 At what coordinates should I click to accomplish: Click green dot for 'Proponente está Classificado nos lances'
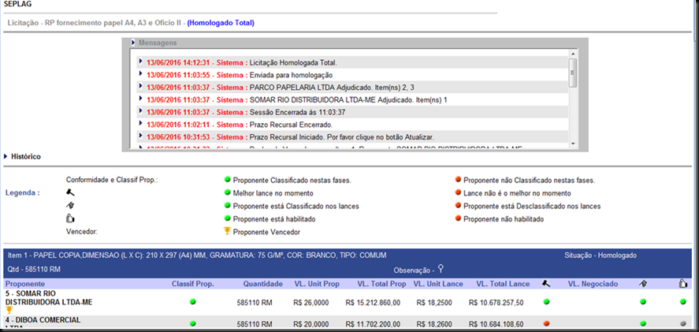[228, 206]
